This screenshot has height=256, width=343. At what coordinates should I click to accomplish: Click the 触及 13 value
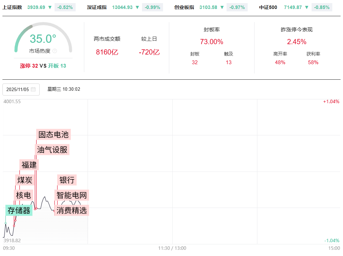pos(229,62)
